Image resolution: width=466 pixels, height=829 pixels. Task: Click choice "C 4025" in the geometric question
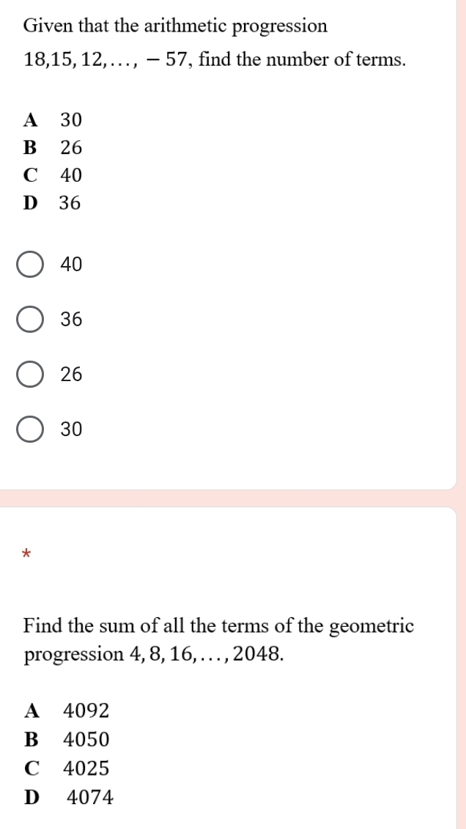67,769
